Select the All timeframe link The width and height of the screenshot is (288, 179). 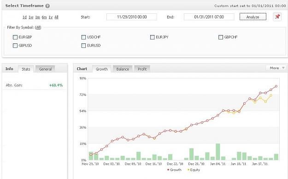click(x=56, y=17)
